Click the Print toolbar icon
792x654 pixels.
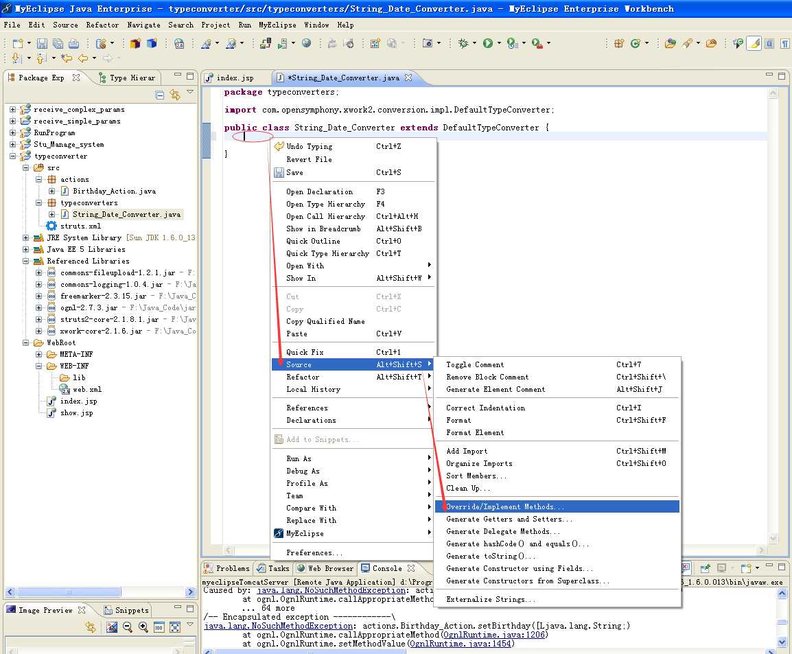[x=73, y=43]
